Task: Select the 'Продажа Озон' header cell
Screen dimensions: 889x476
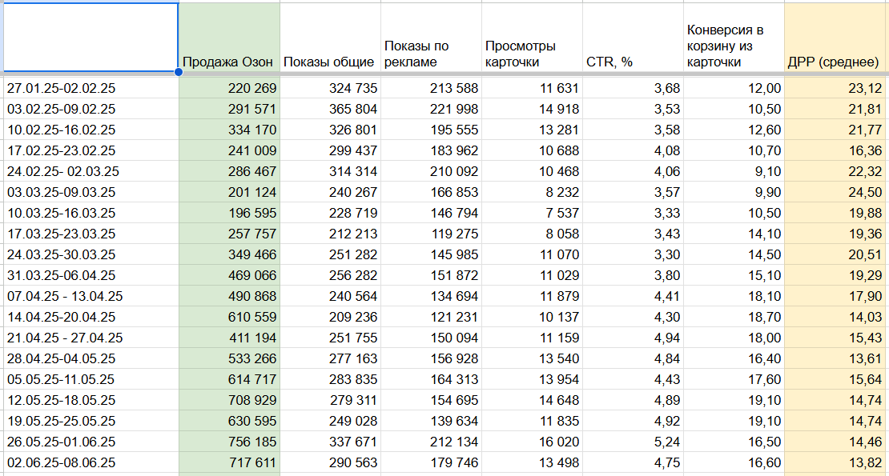Action: point(228,62)
